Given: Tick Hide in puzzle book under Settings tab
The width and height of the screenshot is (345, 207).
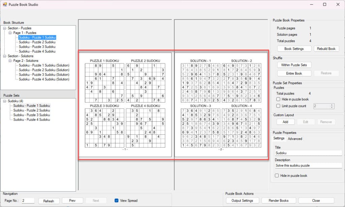Looking at the screenshot, I should point(277,176).
